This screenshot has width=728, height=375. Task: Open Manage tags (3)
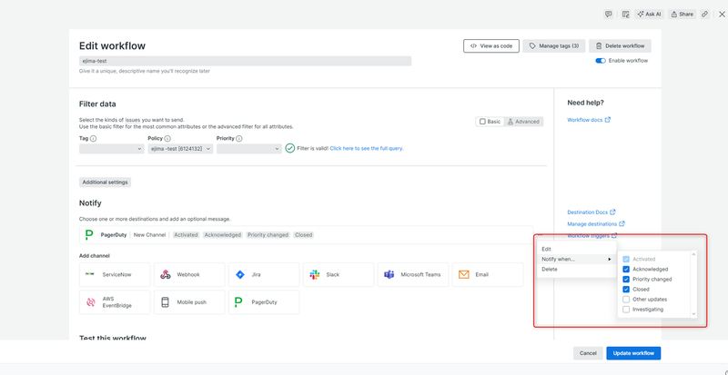[554, 46]
